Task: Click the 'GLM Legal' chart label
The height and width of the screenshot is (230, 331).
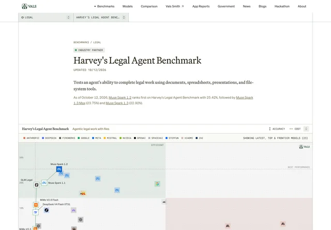Action: 26,180
